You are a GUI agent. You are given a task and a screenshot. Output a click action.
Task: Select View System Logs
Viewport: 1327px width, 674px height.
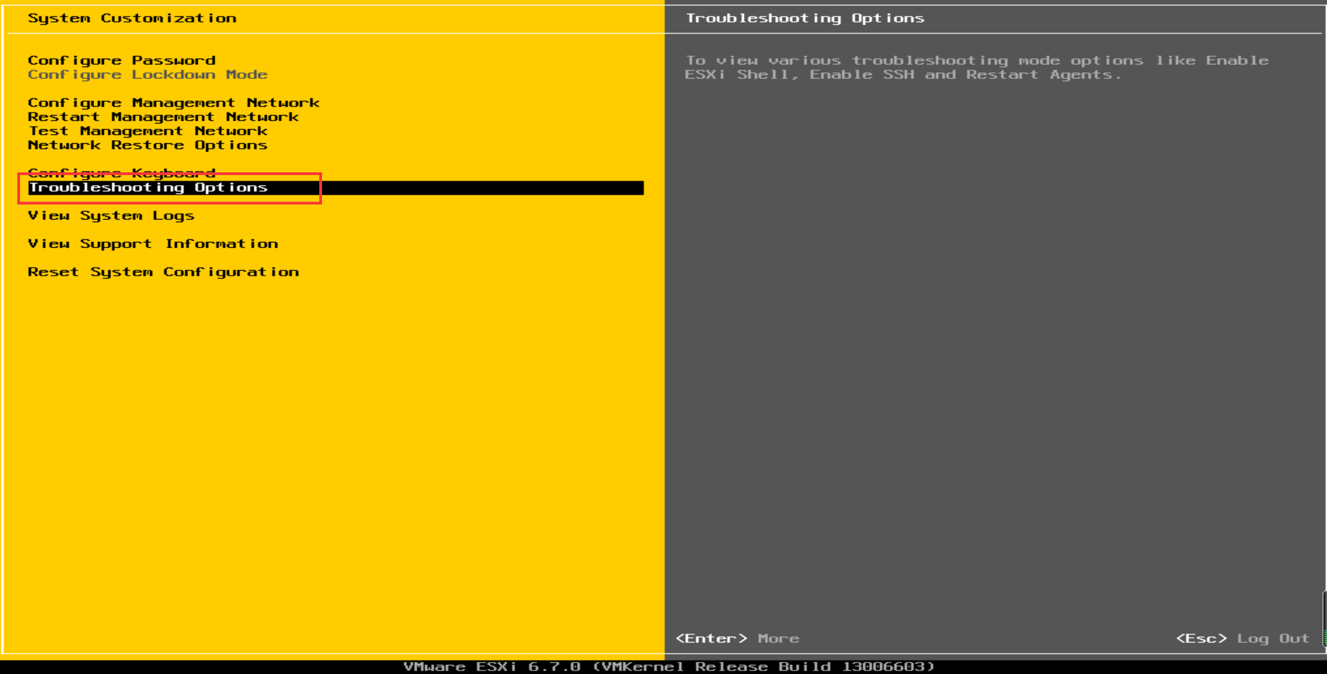(x=111, y=216)
